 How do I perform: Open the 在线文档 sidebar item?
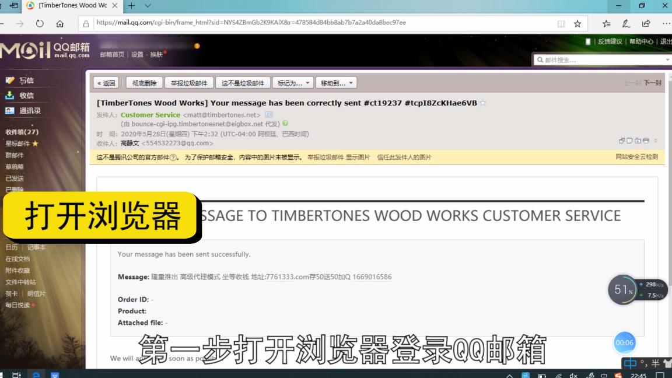pyautogui.click(x=17, y=259)
